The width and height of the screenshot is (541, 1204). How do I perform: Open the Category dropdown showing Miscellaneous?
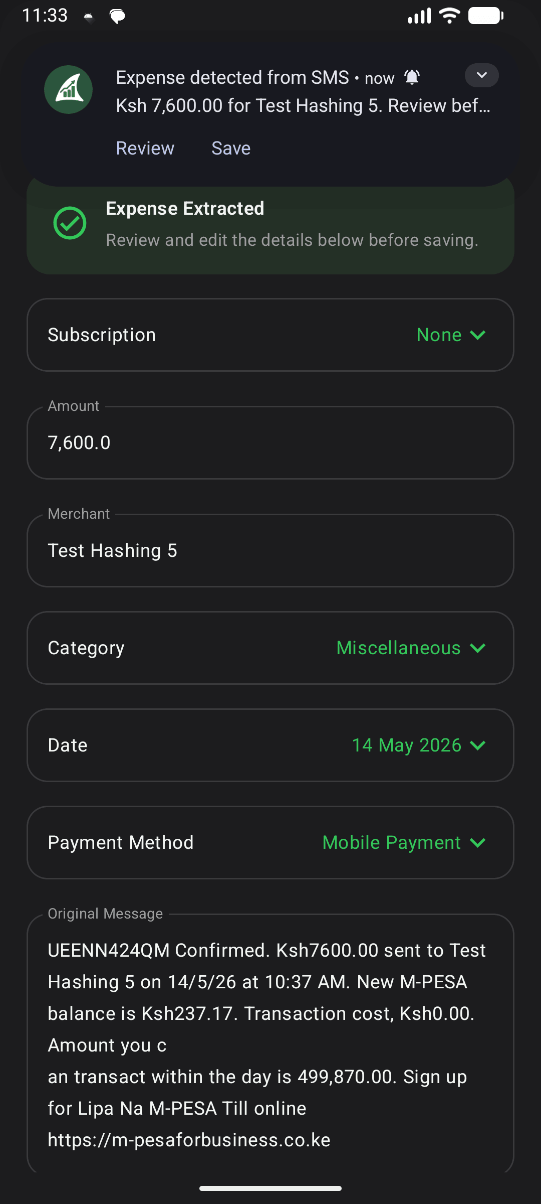(x=270, y=648)
